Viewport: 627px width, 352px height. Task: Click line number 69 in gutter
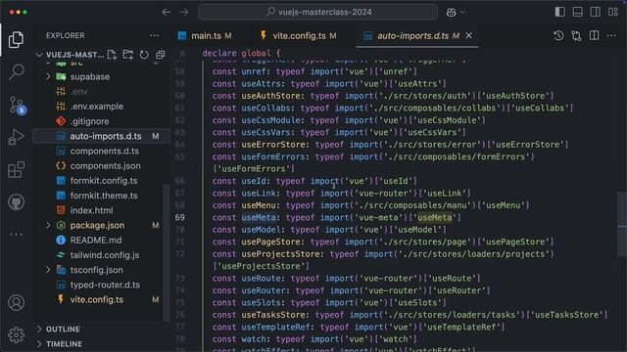point(180,217)
